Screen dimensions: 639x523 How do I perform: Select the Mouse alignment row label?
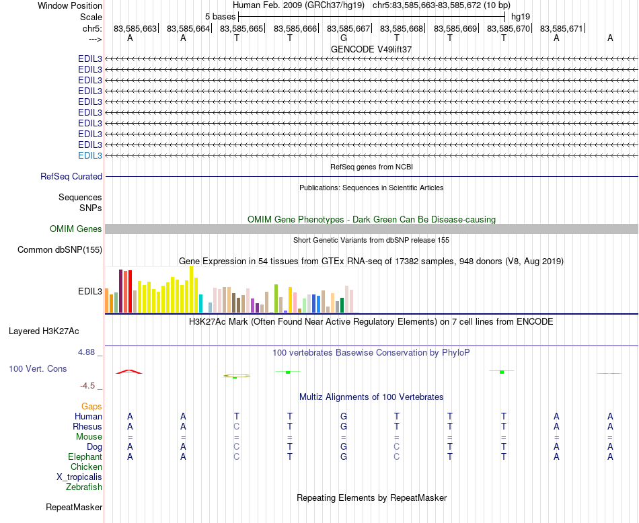coord(89,437)
